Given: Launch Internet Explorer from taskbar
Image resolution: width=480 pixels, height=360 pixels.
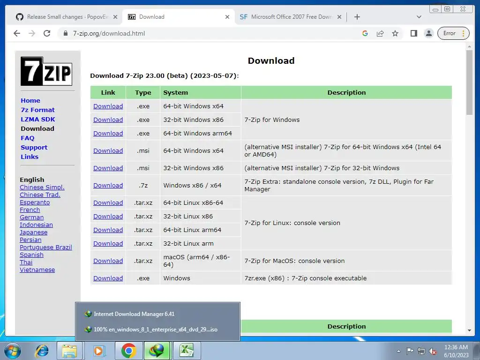Looking at the screenshot, I should point(42,351).
